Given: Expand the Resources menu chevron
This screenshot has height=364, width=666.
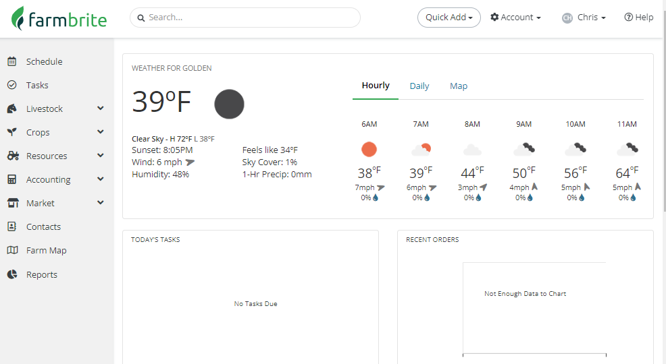Looking at the screenshot, I should tap(100, 156).
